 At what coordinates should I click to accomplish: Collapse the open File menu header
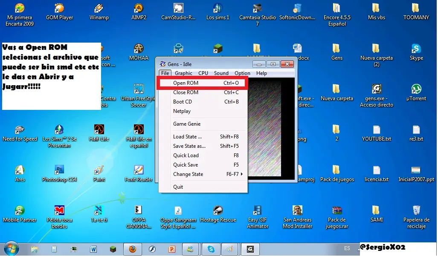pos(165,73)
